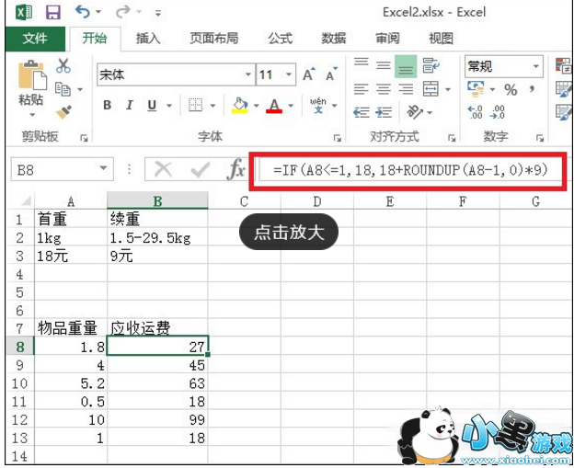Open the 字体 dialog launcher
This screenshot has width=574, height=468.
coord(338,138)
